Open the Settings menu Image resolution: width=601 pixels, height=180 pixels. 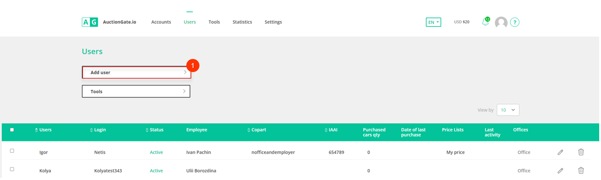(x=273, y=22)
